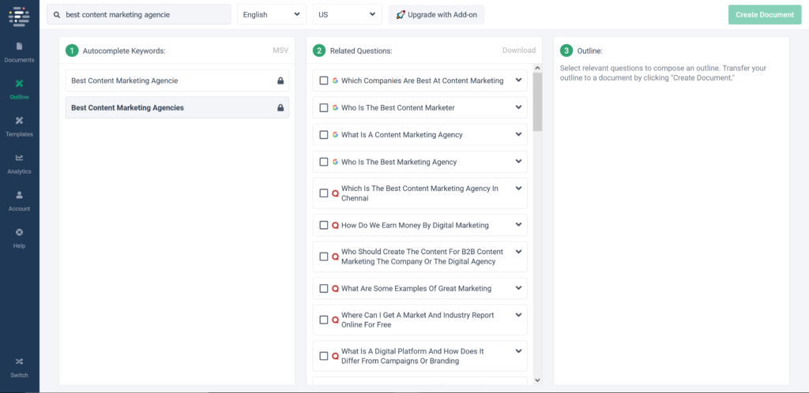Click lock icon on Best Content Marketing Agencies
The image size is (809, 393).
(280, 107)
